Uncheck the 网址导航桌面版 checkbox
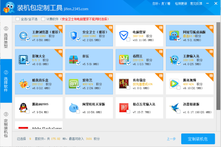221x147 pixels. [179, 39]
